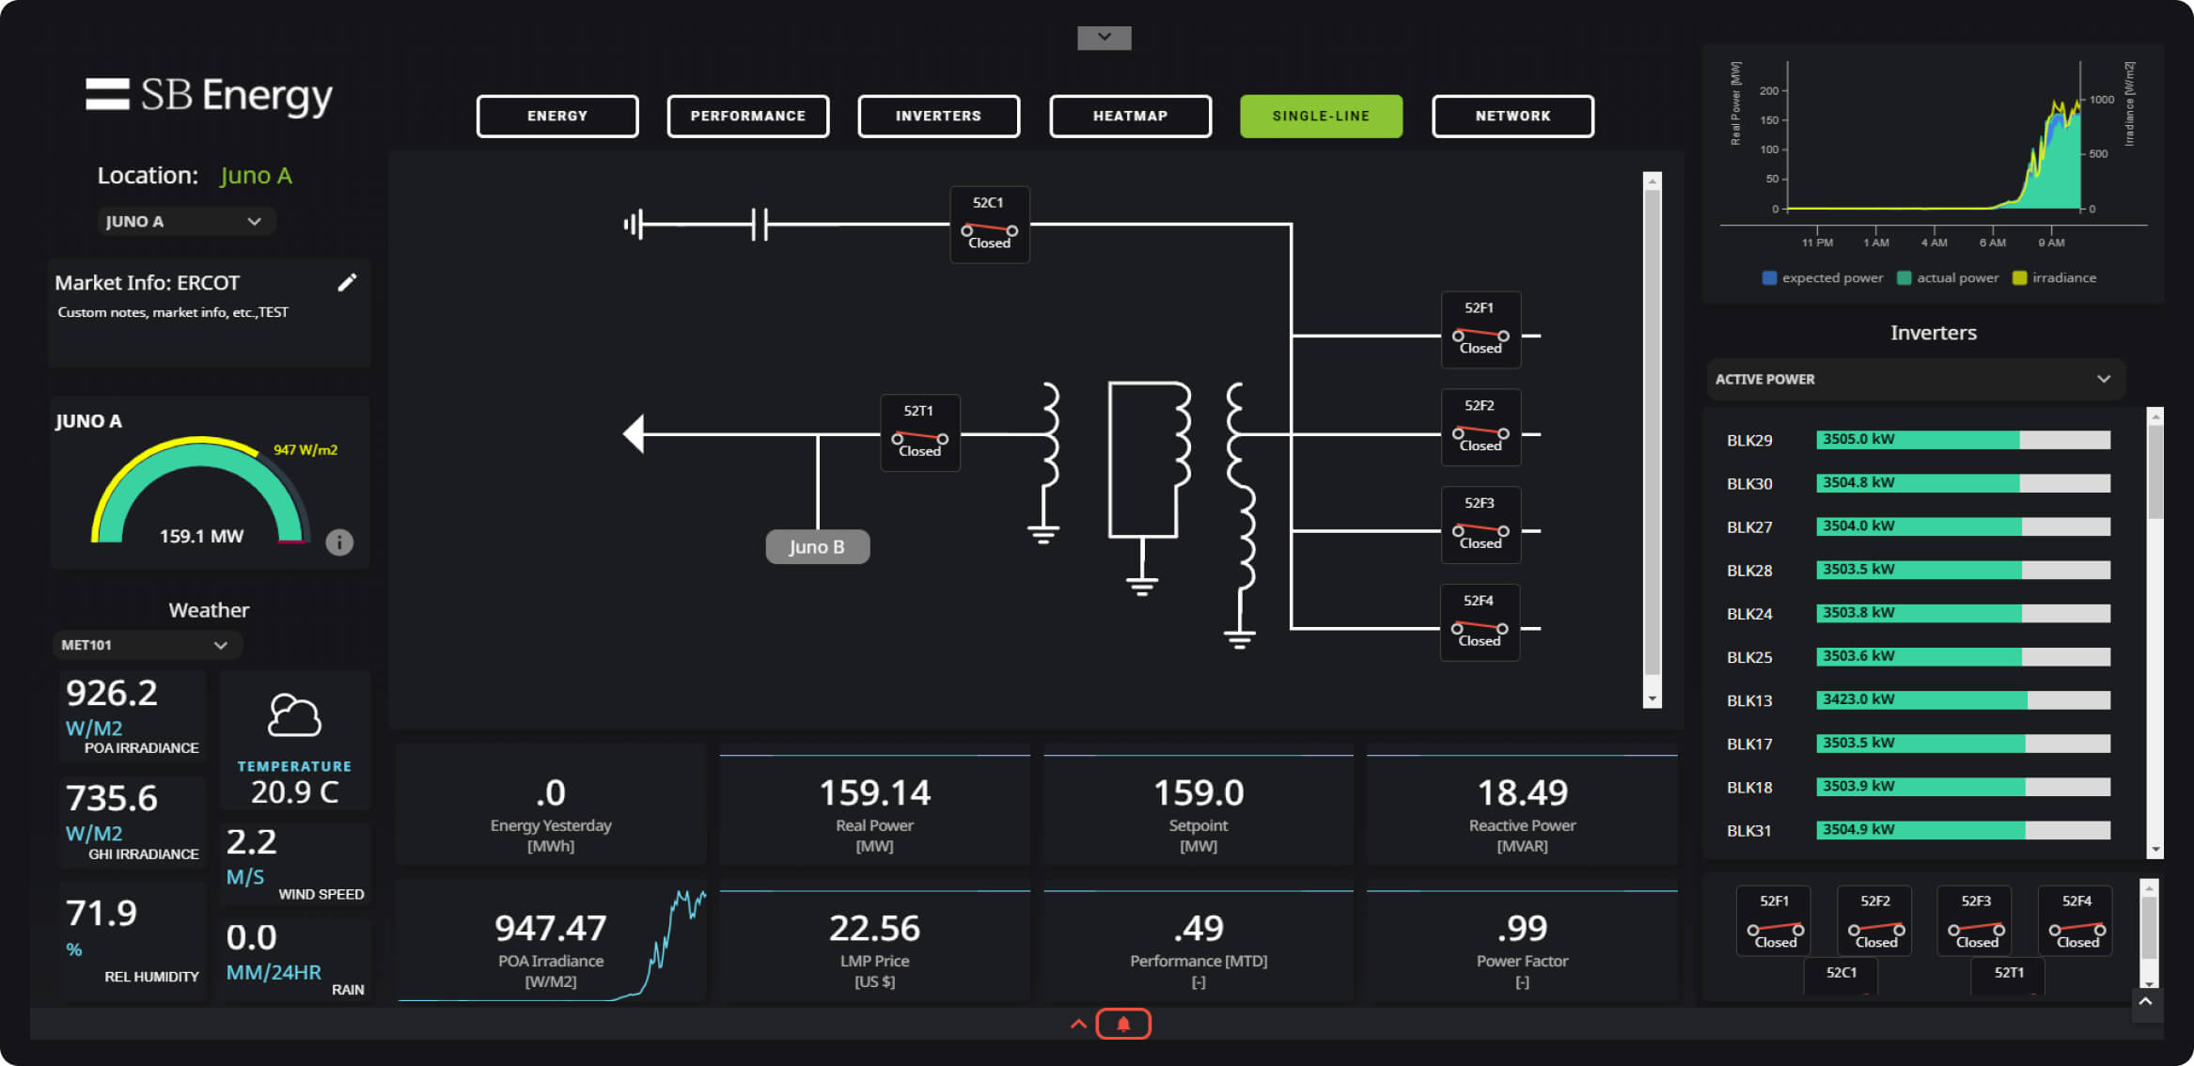The image size is (2194, 1066).
Task: Open the MET101 weather station dropdown
Action: (x=146, y=645)
